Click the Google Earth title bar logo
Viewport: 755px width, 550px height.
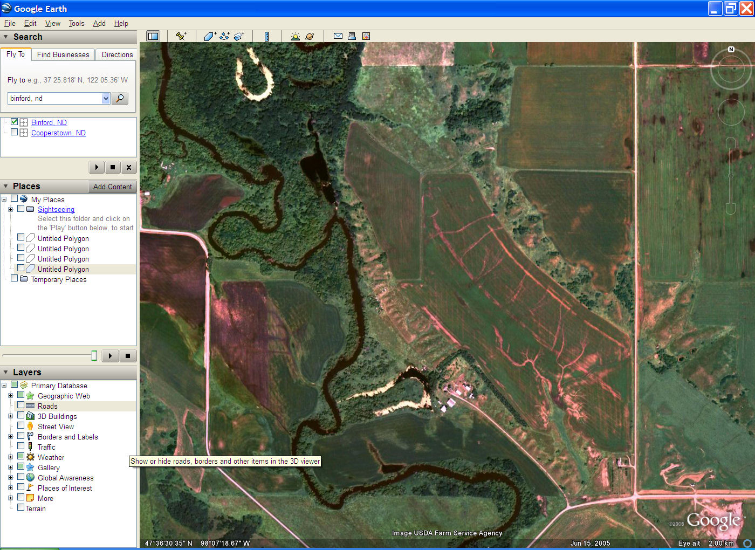tap(6, 8)
